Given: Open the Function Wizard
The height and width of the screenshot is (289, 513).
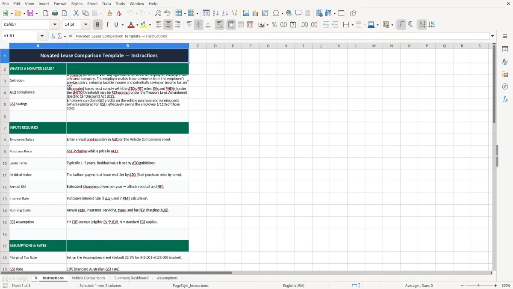Looking at the screenshot, I should 53,36.
